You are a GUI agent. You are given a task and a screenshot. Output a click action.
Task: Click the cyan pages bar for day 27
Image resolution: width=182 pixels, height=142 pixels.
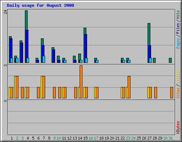click(150, 60)
